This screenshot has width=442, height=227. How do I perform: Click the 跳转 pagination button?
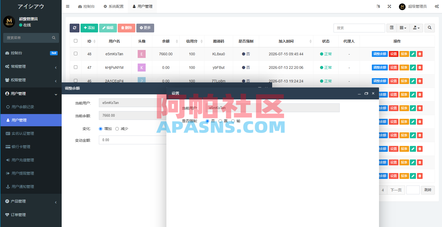click(428, 190)
